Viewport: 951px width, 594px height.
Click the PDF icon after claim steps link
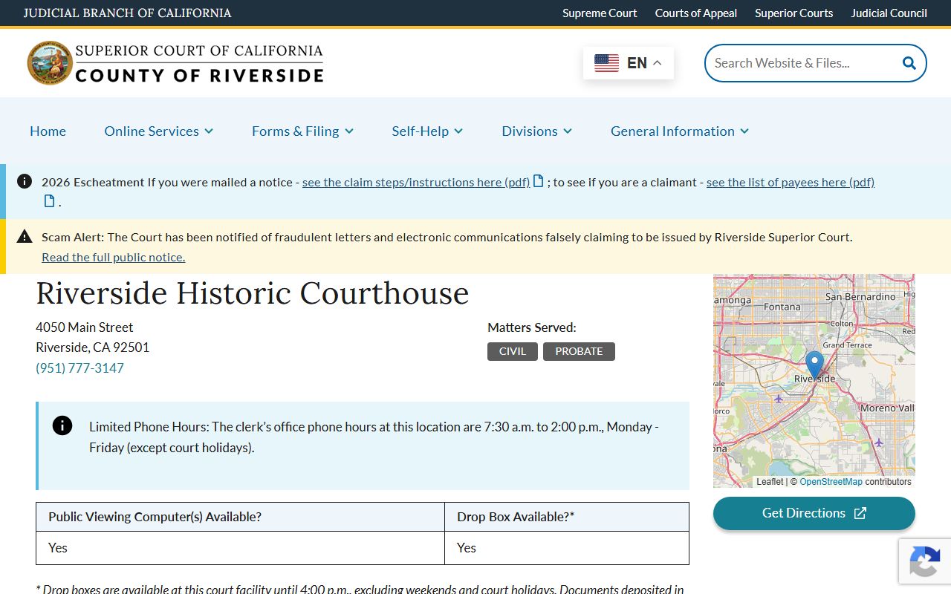click(x=539, y=181)
